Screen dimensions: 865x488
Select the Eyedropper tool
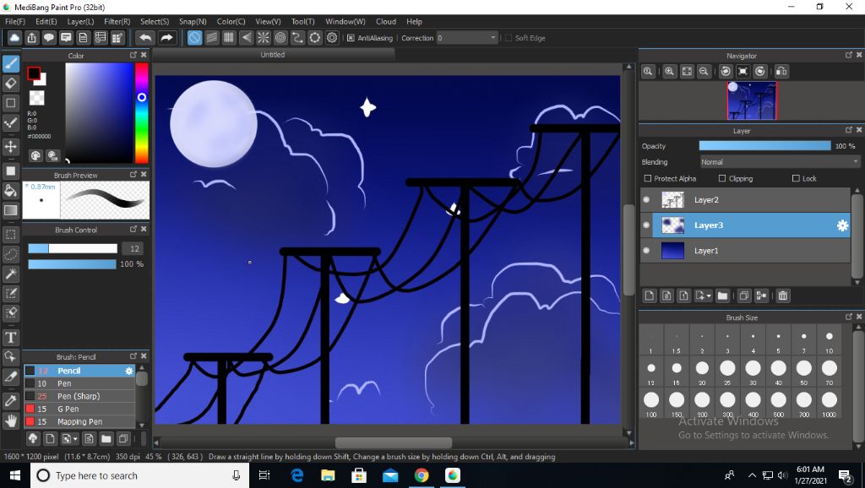pyautogui.click(x=11, y=401)
